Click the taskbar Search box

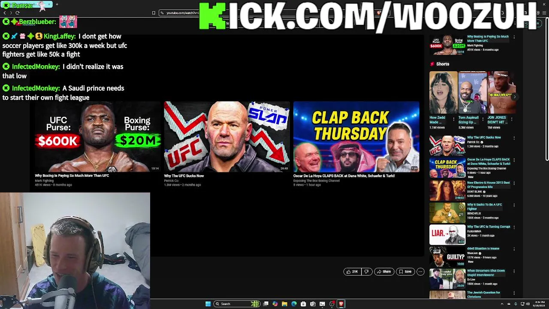(237, 304)
